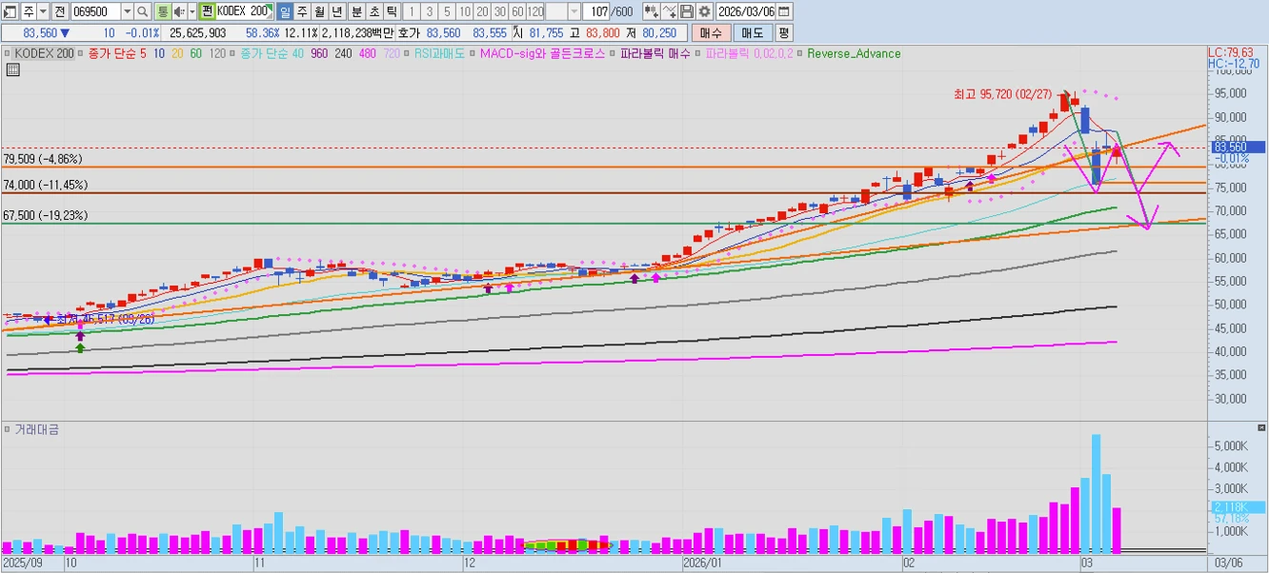Toggle the 파라볼릭 매수 legend checkbox
Viewport: 1269px width, 573px height.
point(613,54)
